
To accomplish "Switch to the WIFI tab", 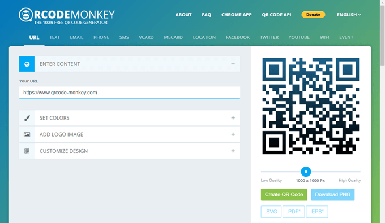I will (x=324, y=37).
